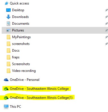The height and width of the screenshot is (112, 108).
Task: Click the pin icon beside lowercase screenshots
Action: click(x=106, y=44)
